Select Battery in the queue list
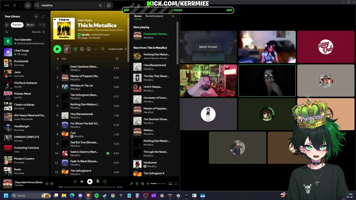The width and height of the screenshot is (356, 200). [154, 132]
